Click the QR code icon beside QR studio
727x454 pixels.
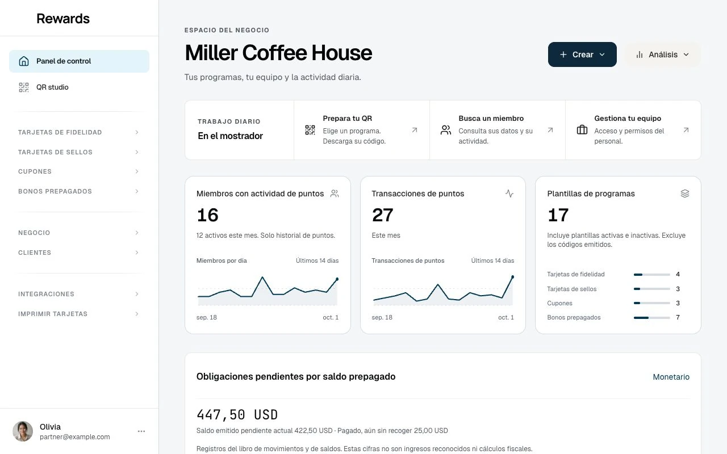(x=24, y=87)
